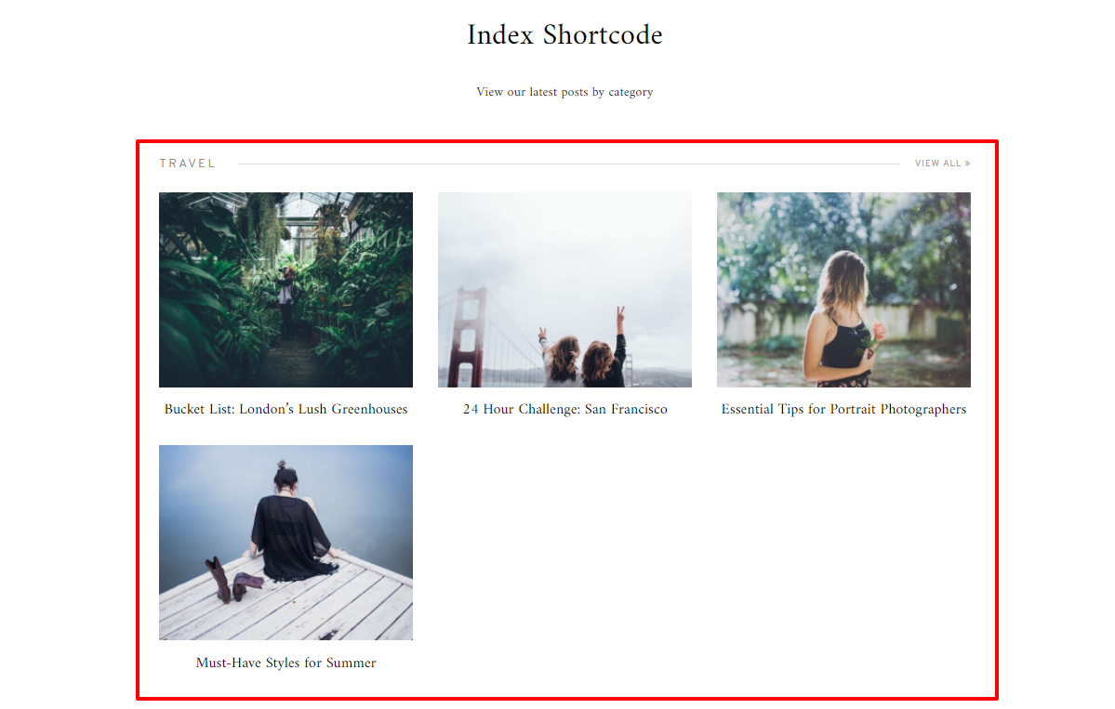Open Must-Have Styles for Summer post title
1115x709 pixels.
coord(285,663)
